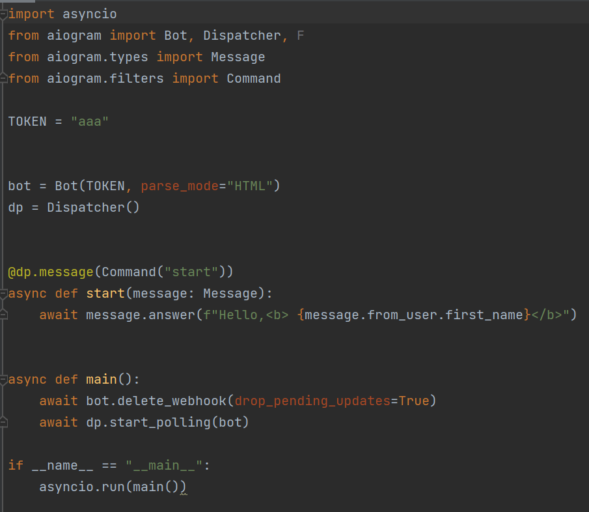Viewport: 589px width, 512px height.
Task: Click the Dispatcher name in aiogram import
Action: click(242, 36)
